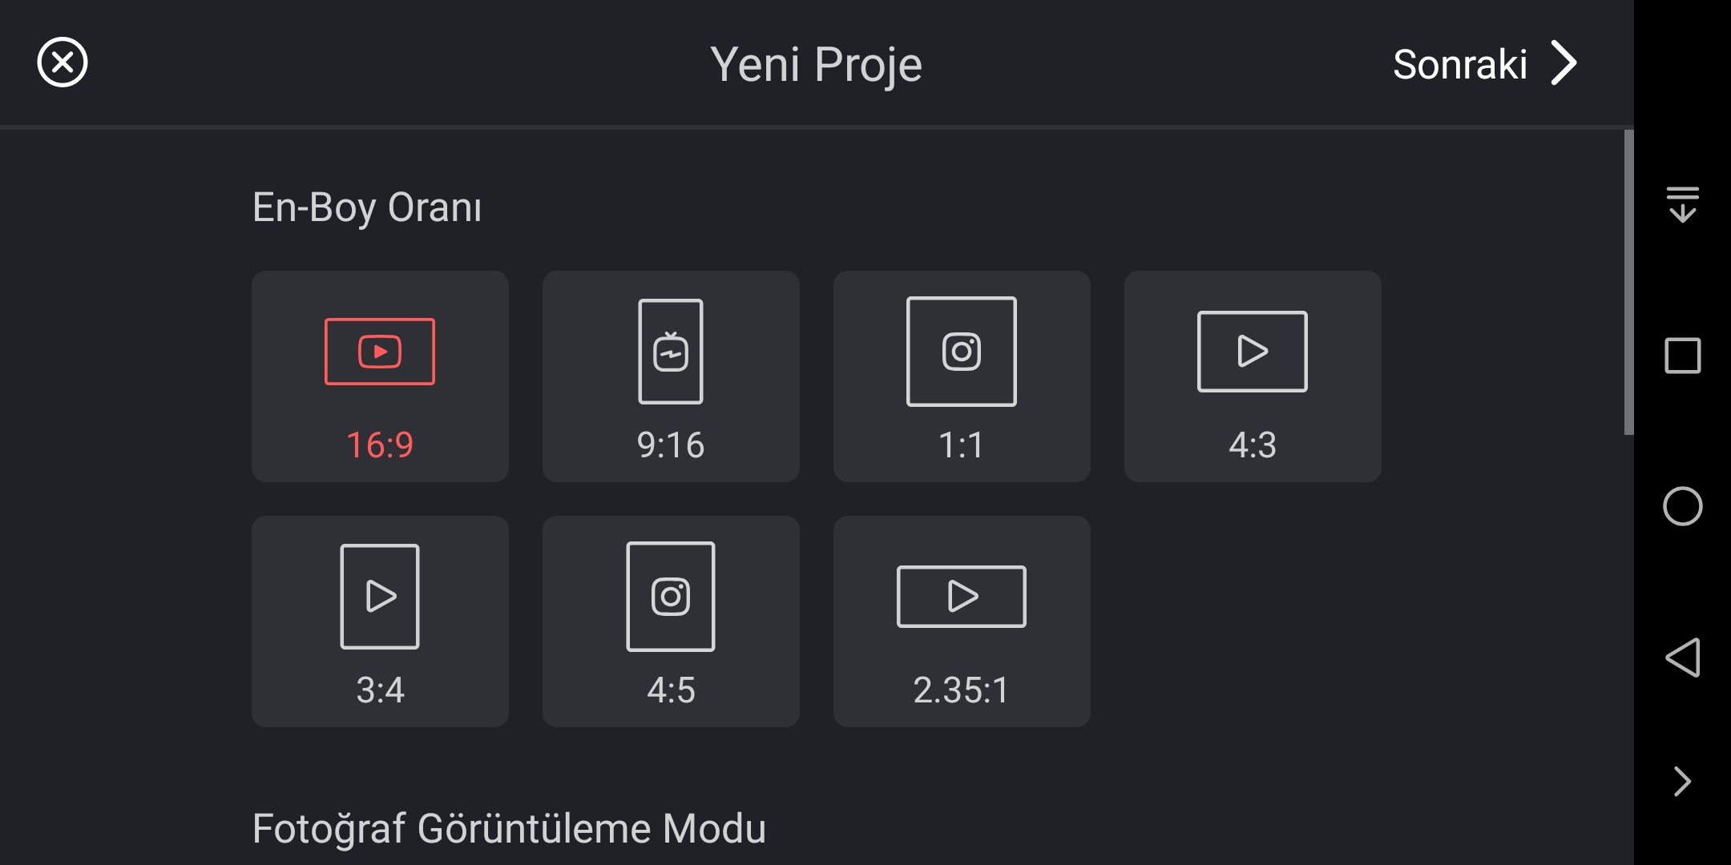1731x865 pixels.
Task: Click the chevron next to Sonraki
Action: pos(1564,62)
